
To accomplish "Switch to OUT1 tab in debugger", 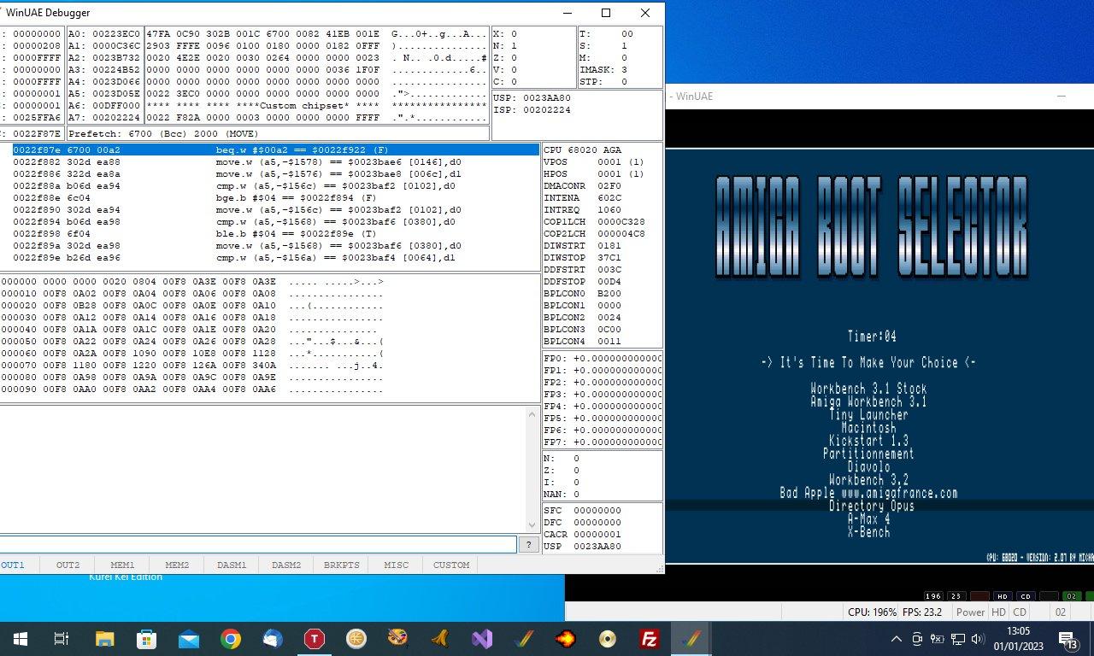I will 13,565.
